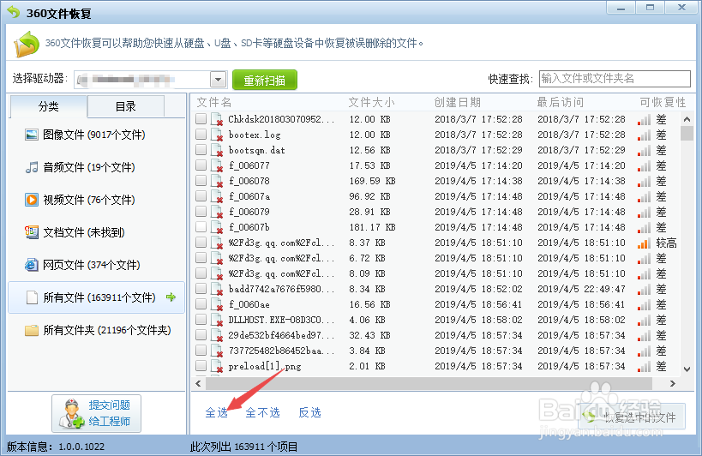Viewport: 702px width, 456px height.
Task: Click the 全选 select all link
Action: (x=217, y=412)
